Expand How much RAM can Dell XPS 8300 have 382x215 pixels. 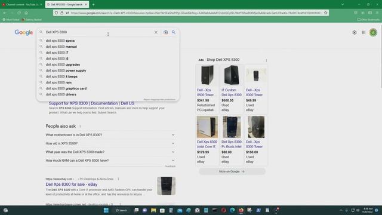pyautogui.click(x=110, y=161)
